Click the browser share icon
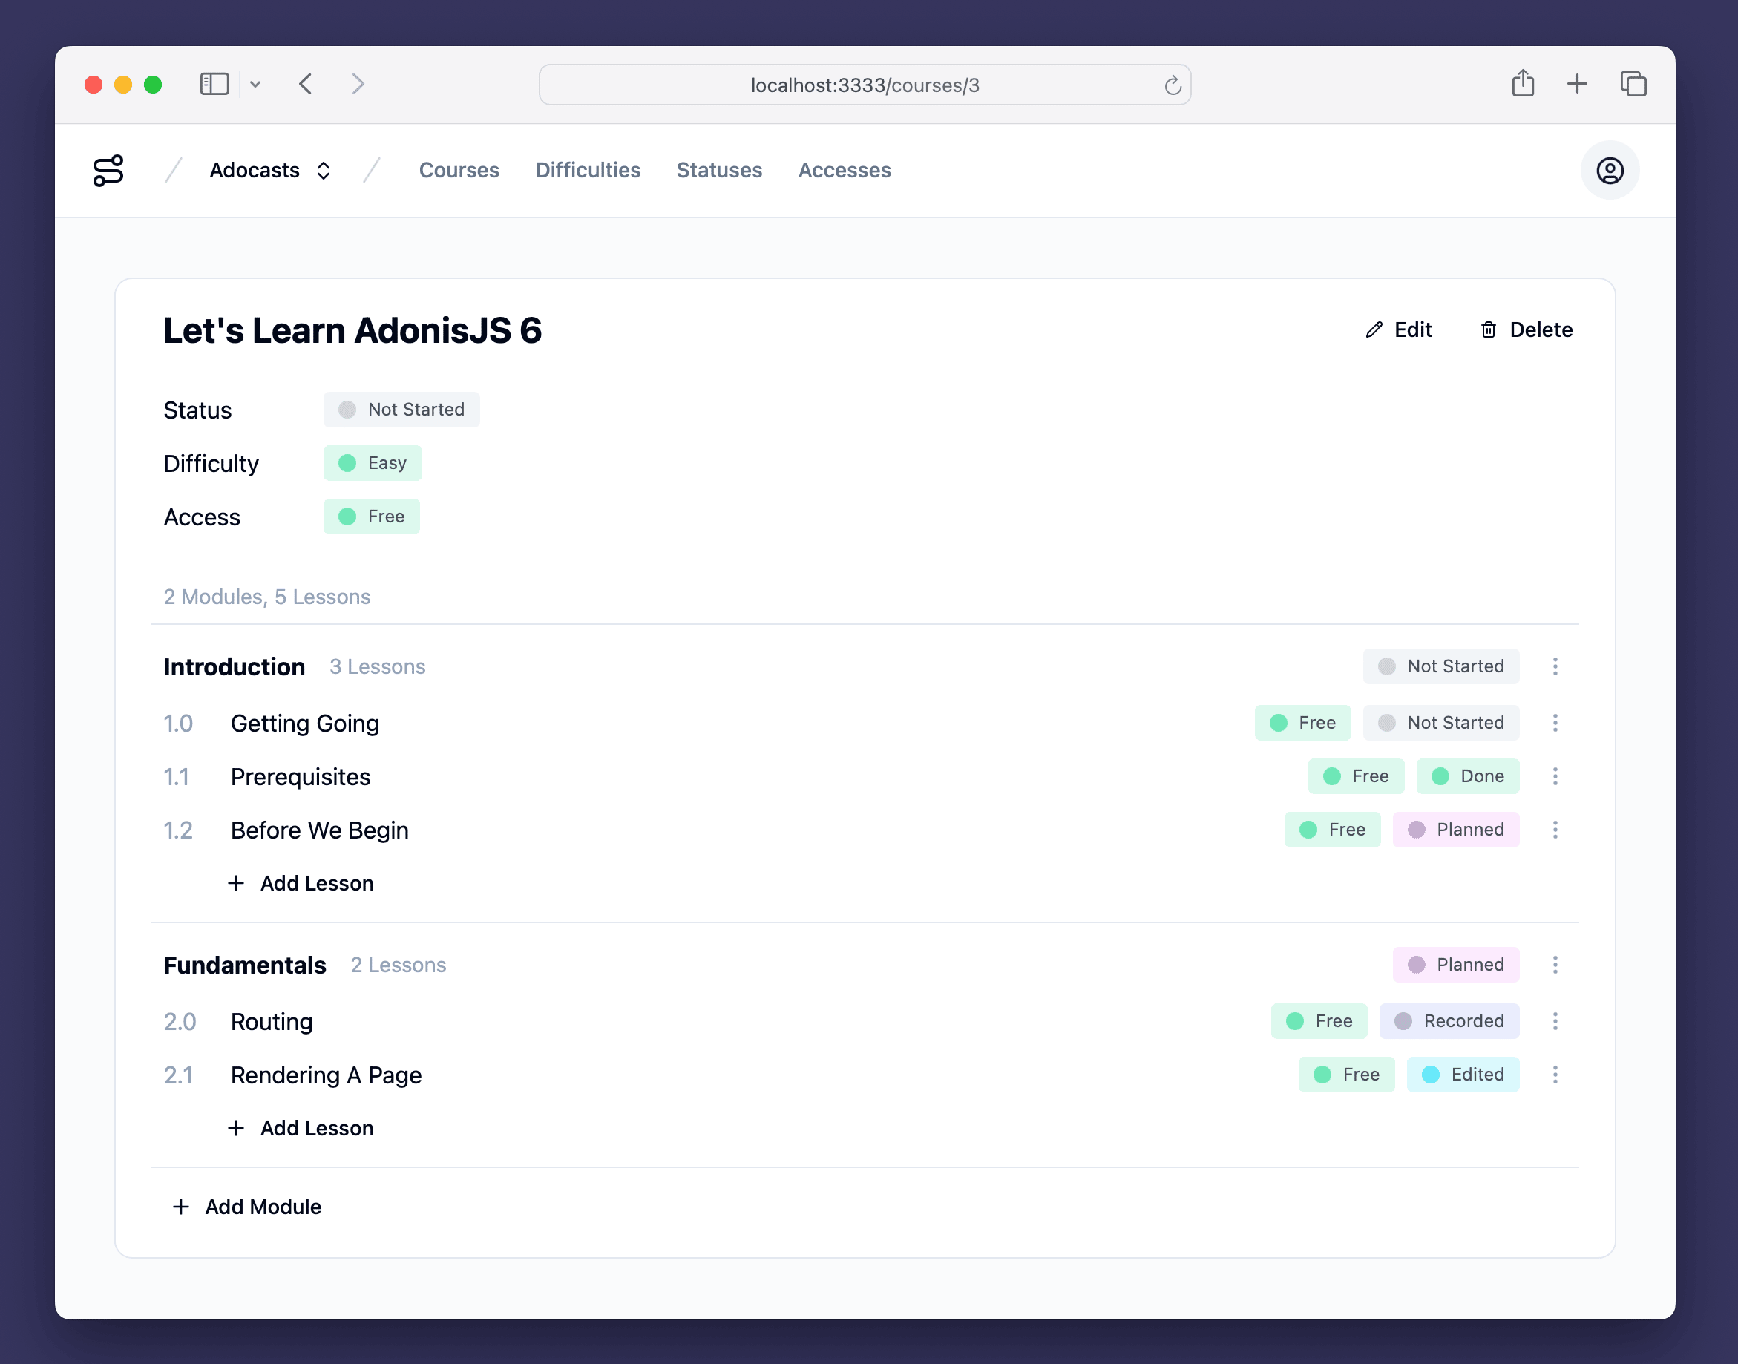Viewport: 1738px width, 1364px height. coord(1522,84)
